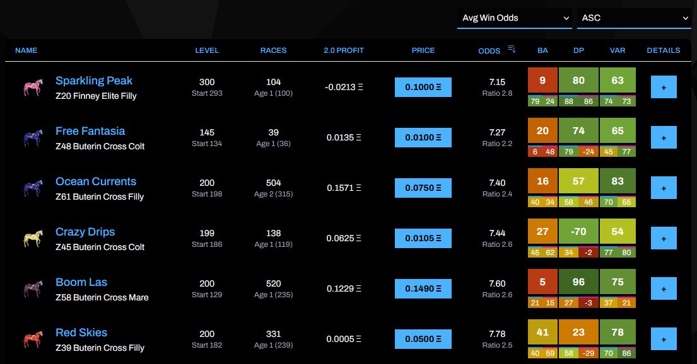Expand details for Crazy Drips with plus button
The height and width of the screenshot is (364, 697).
(x=663, y=238)
